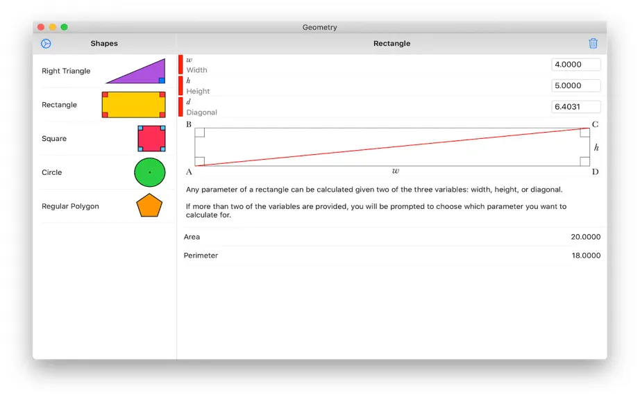
Task: Select the yellow rectangle shape icon
Action: 133,105
